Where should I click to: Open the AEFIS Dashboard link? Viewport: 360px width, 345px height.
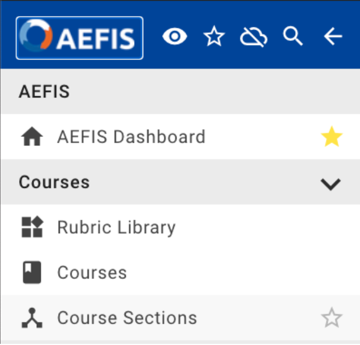[x=131, y=136]
